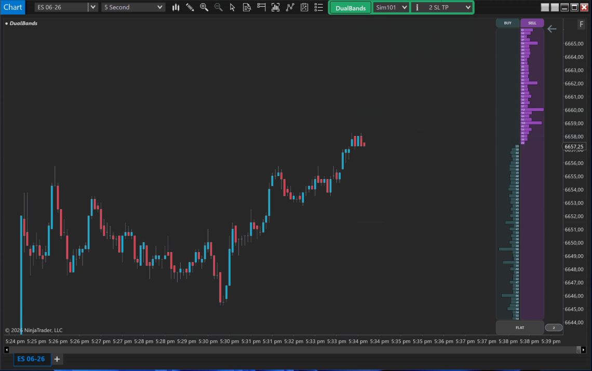Select the drawing tools pencil icon
Viewport: 592px width, 371px height.
point(190,7)
